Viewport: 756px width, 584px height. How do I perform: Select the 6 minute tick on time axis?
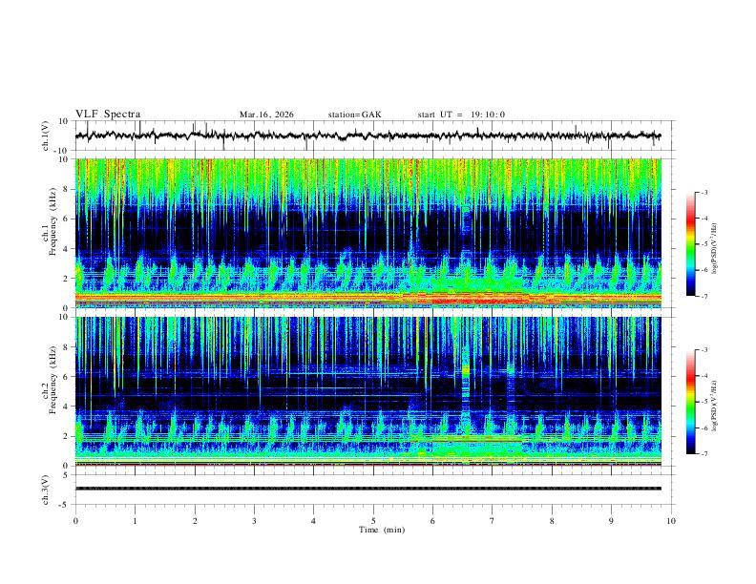(x=432, y=521)
